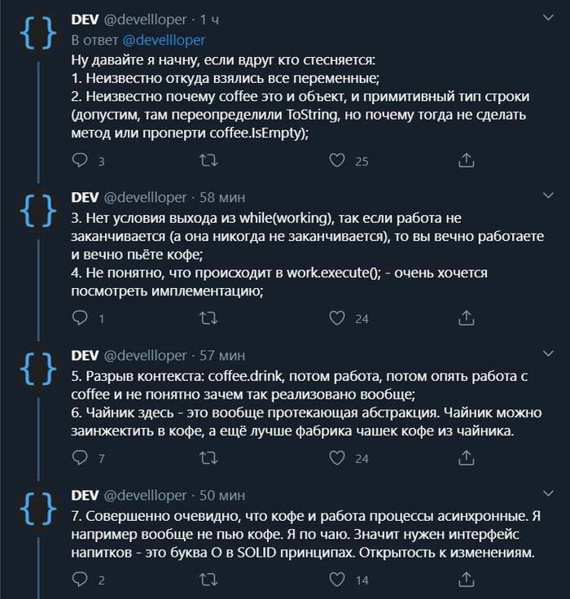Reply to the first tweet with 3 replies
Viewport: 570px width, 599px height.
(x=80, y=160)
